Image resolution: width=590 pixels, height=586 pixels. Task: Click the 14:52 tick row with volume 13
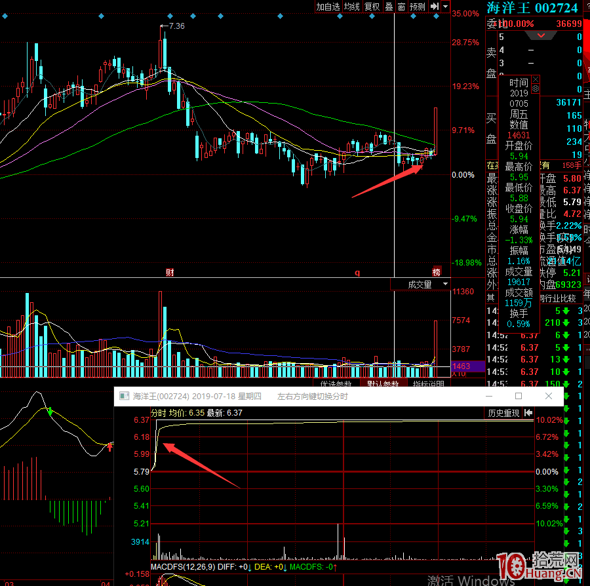click(534, 359)
